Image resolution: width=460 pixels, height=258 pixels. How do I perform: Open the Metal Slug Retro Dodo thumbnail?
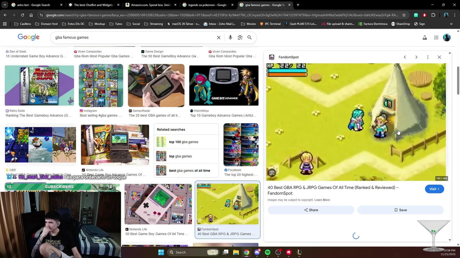39,85
